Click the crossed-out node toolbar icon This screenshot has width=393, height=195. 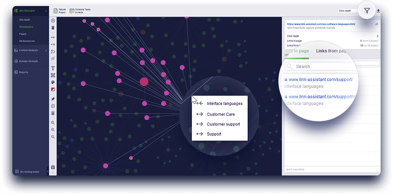[53, 59]
